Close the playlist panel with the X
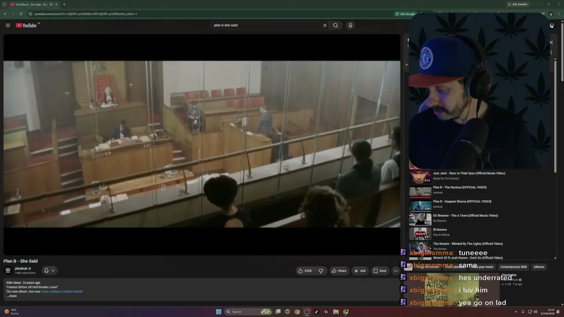Image resolution: width=564 pixels, height=317 pixels. pos(551,43)
